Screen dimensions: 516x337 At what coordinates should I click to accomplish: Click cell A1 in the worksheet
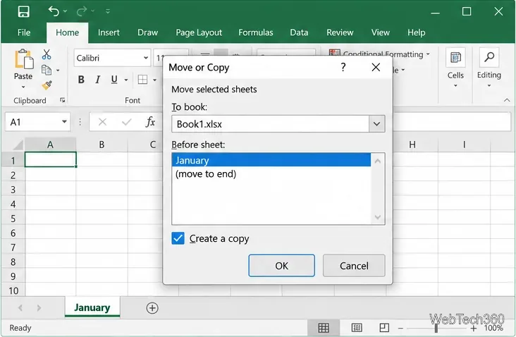(50, 159)
